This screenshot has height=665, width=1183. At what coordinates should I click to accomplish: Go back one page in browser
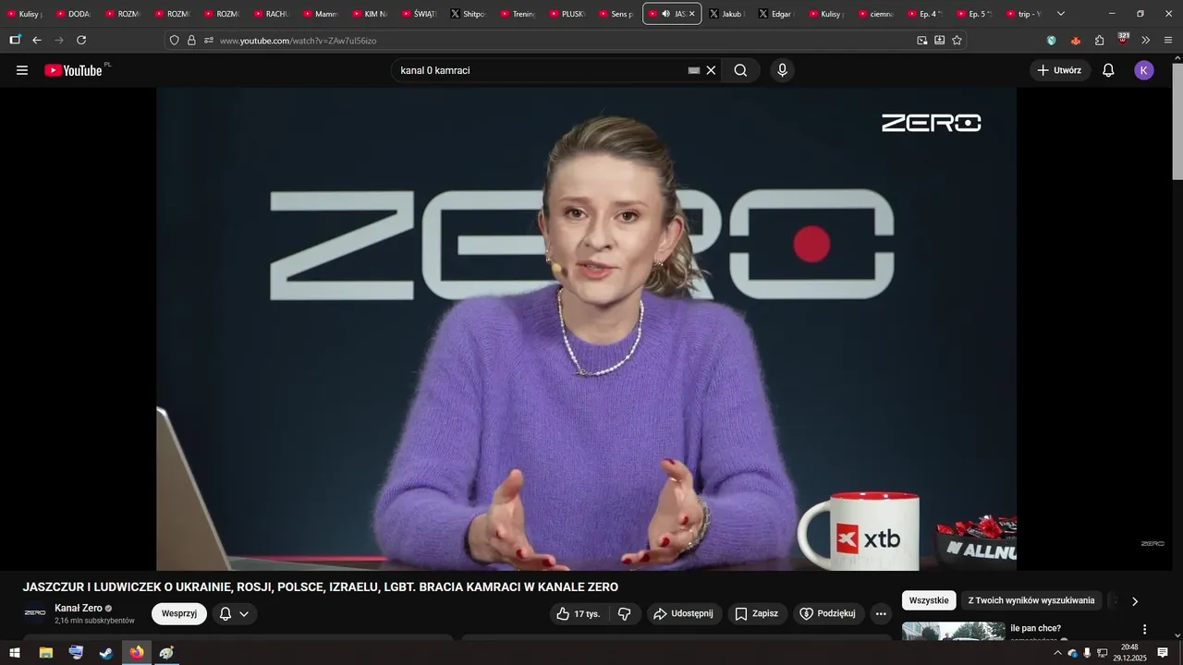click(x=37, y=40)
